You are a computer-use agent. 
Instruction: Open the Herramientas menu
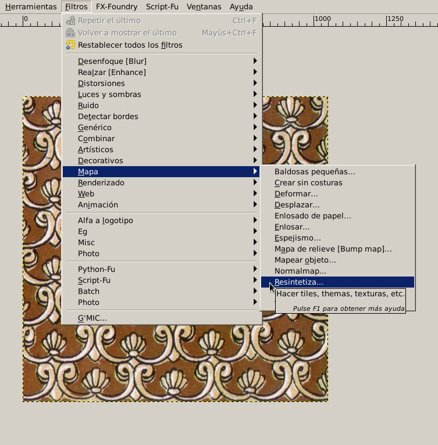(31, 6)
